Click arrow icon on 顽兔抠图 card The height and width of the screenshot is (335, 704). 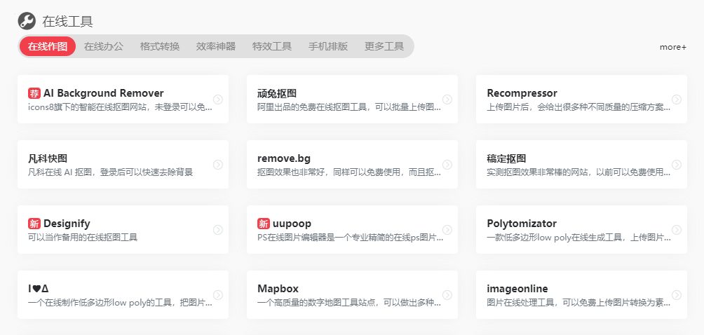pos(447,99)
